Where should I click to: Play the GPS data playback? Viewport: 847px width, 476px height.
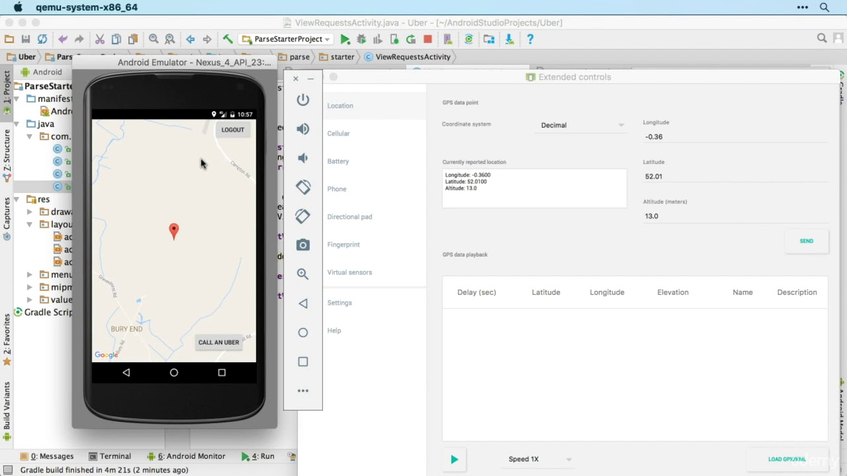(454, 459)
